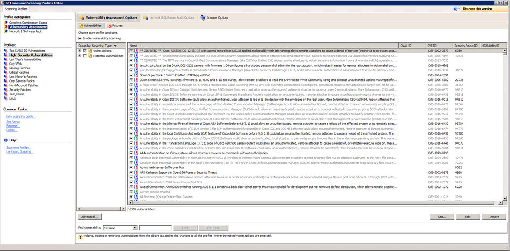Toggle Enable vulnerability scanning checkbox

[x=80, y=38]
